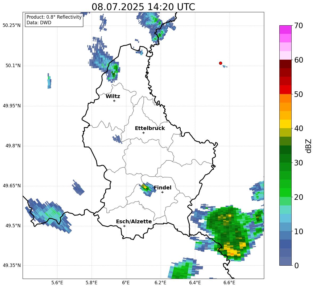Click the colorbar tick label 60
Image resolution: width=315 pixels, height=288 pixels.
298,60
